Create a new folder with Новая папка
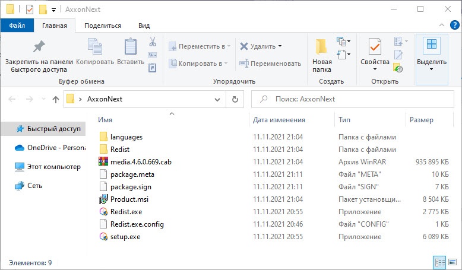462x270 pixels. (322, 56)
